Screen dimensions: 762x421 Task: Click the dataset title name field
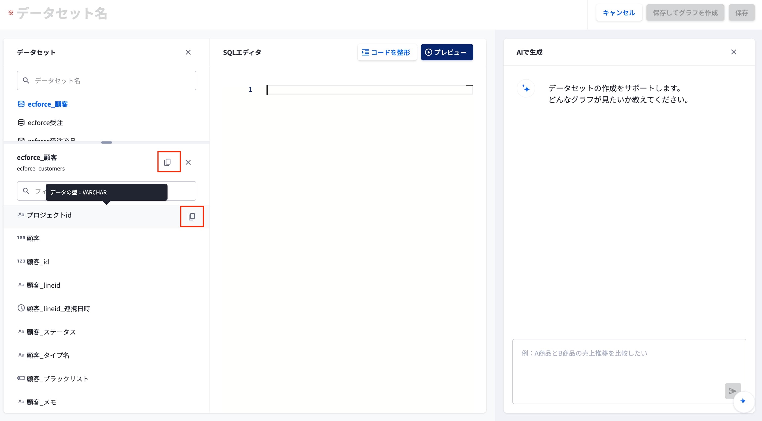click(x=62, y=13)
